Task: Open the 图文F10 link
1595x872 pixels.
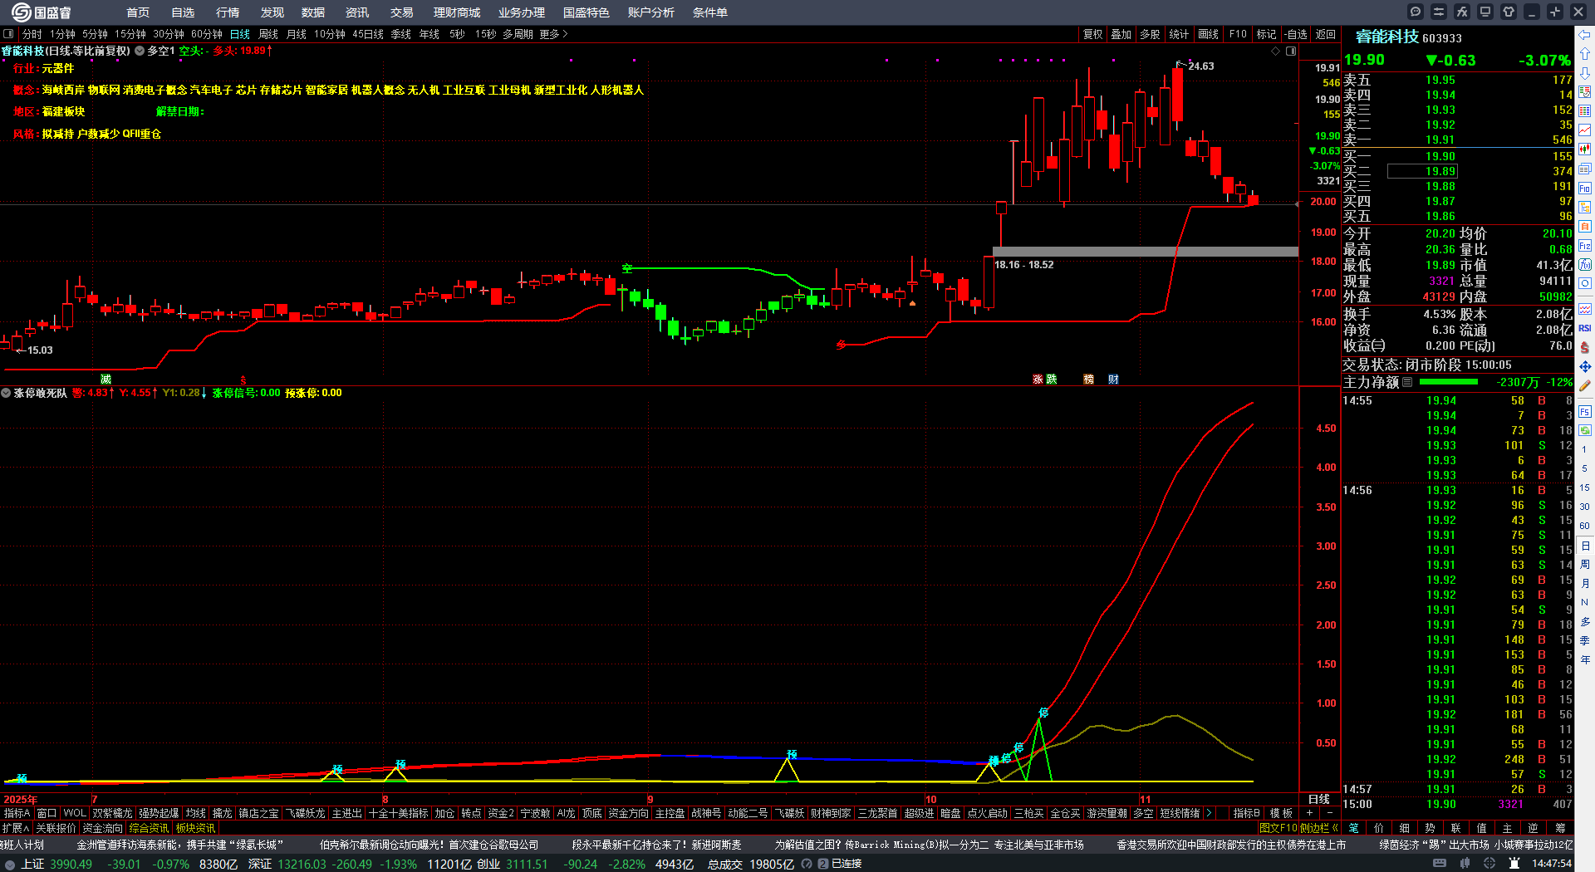Action: click(x=1278, y=828)
